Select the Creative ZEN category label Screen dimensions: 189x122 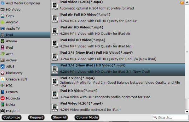pos(16,79)
